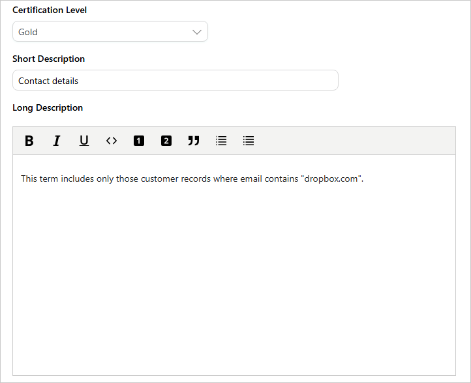Focus the Short Description field
471x383 pixels.
175,80
